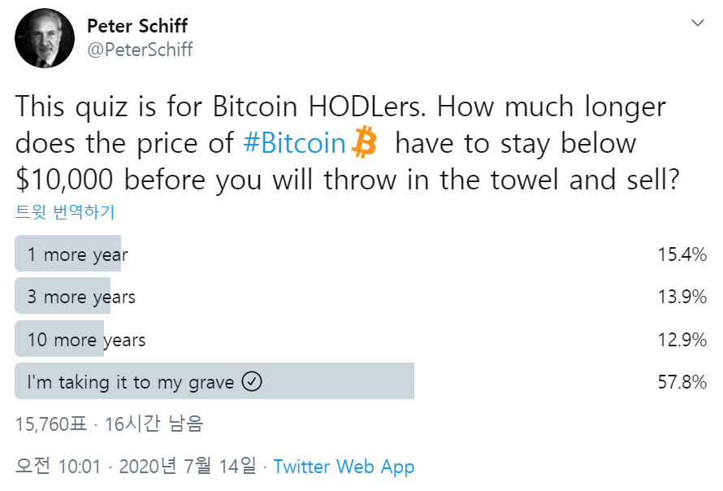Click the #Bitcoin hashtag
The image size is (723, 491).
295,144
